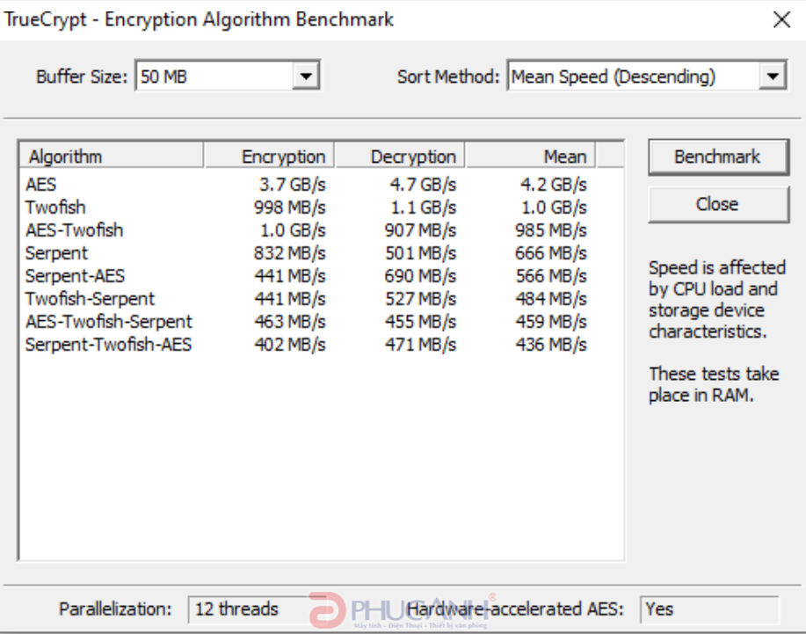Sort by the Mean column header
Viewport: 806px width, 634px height.
(531, 156)
